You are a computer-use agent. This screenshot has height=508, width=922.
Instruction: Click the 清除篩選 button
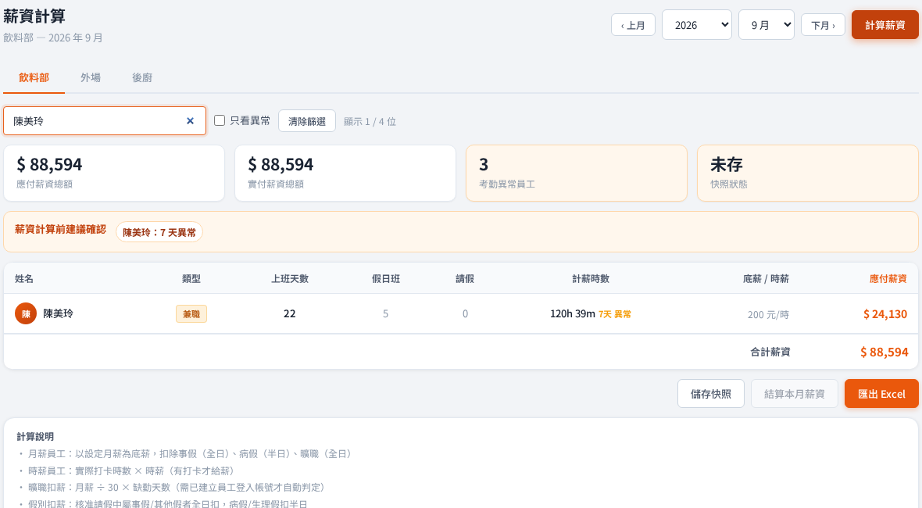(307, 121)
